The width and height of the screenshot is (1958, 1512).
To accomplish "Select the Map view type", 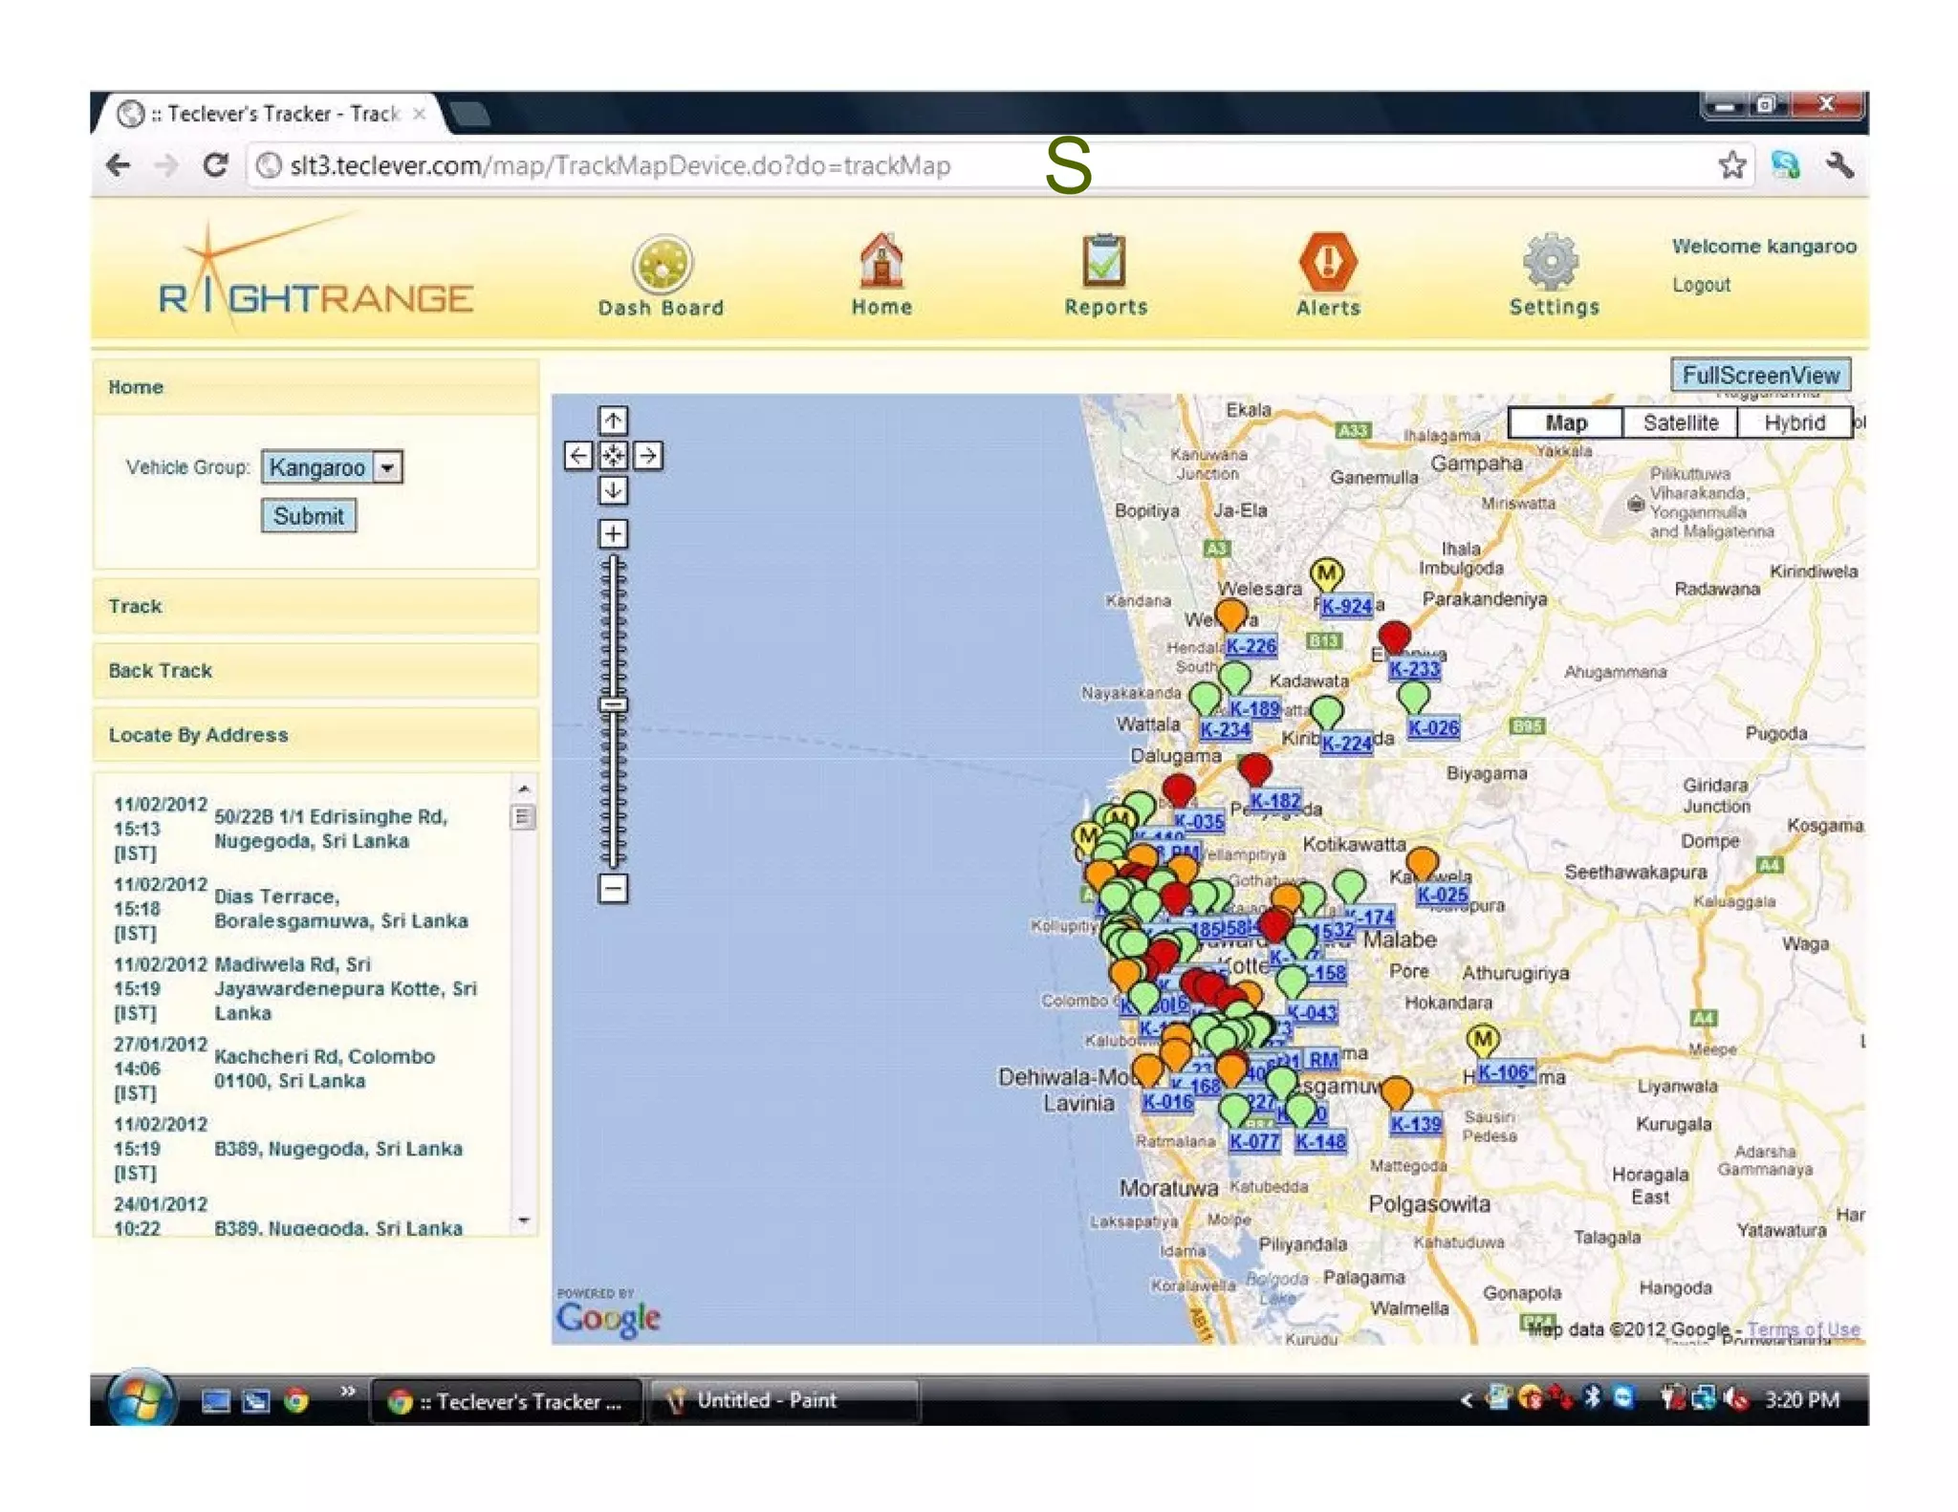I will click(1565, 422).
